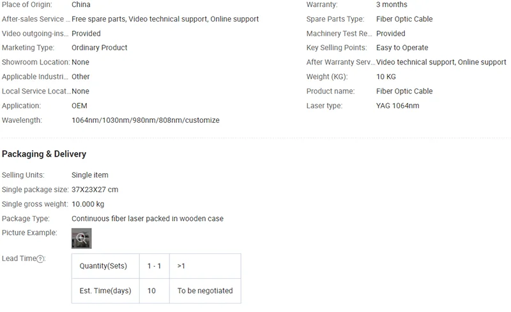The width and height of the screenshot is (511, 312).
Task: Click the truncated Machinery Test Report label
Action: pos(339,34)
